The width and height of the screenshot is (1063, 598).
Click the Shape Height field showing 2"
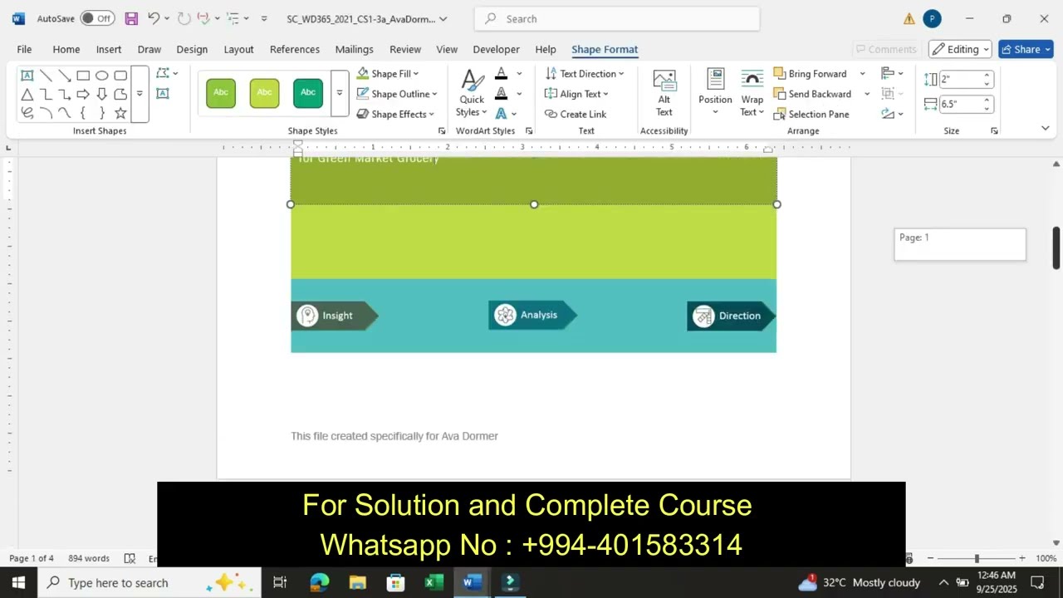tap(960, 79)
